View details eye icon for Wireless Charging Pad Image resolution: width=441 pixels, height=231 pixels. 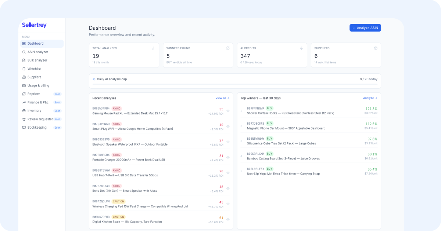(x=228, y=204)
